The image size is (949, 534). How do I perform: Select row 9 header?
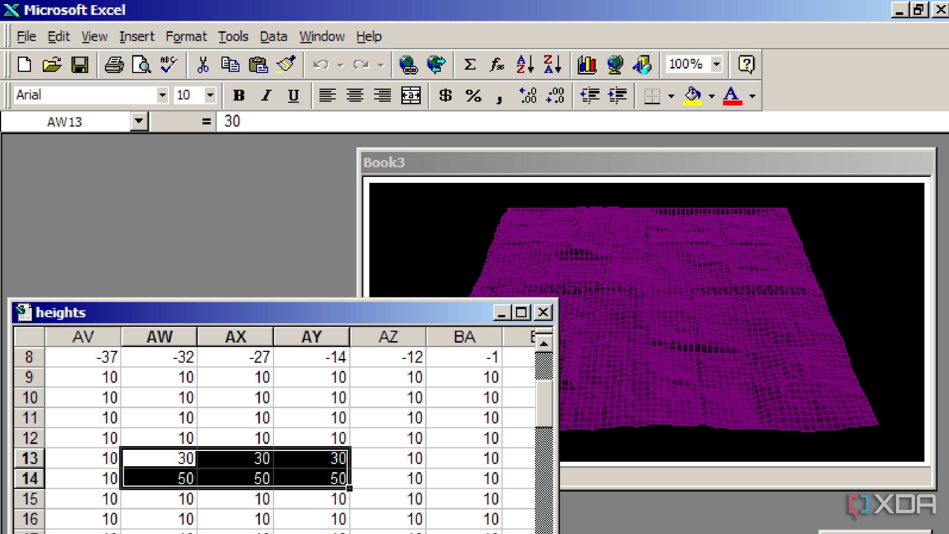pyautogui.click(x=29, y=377)
